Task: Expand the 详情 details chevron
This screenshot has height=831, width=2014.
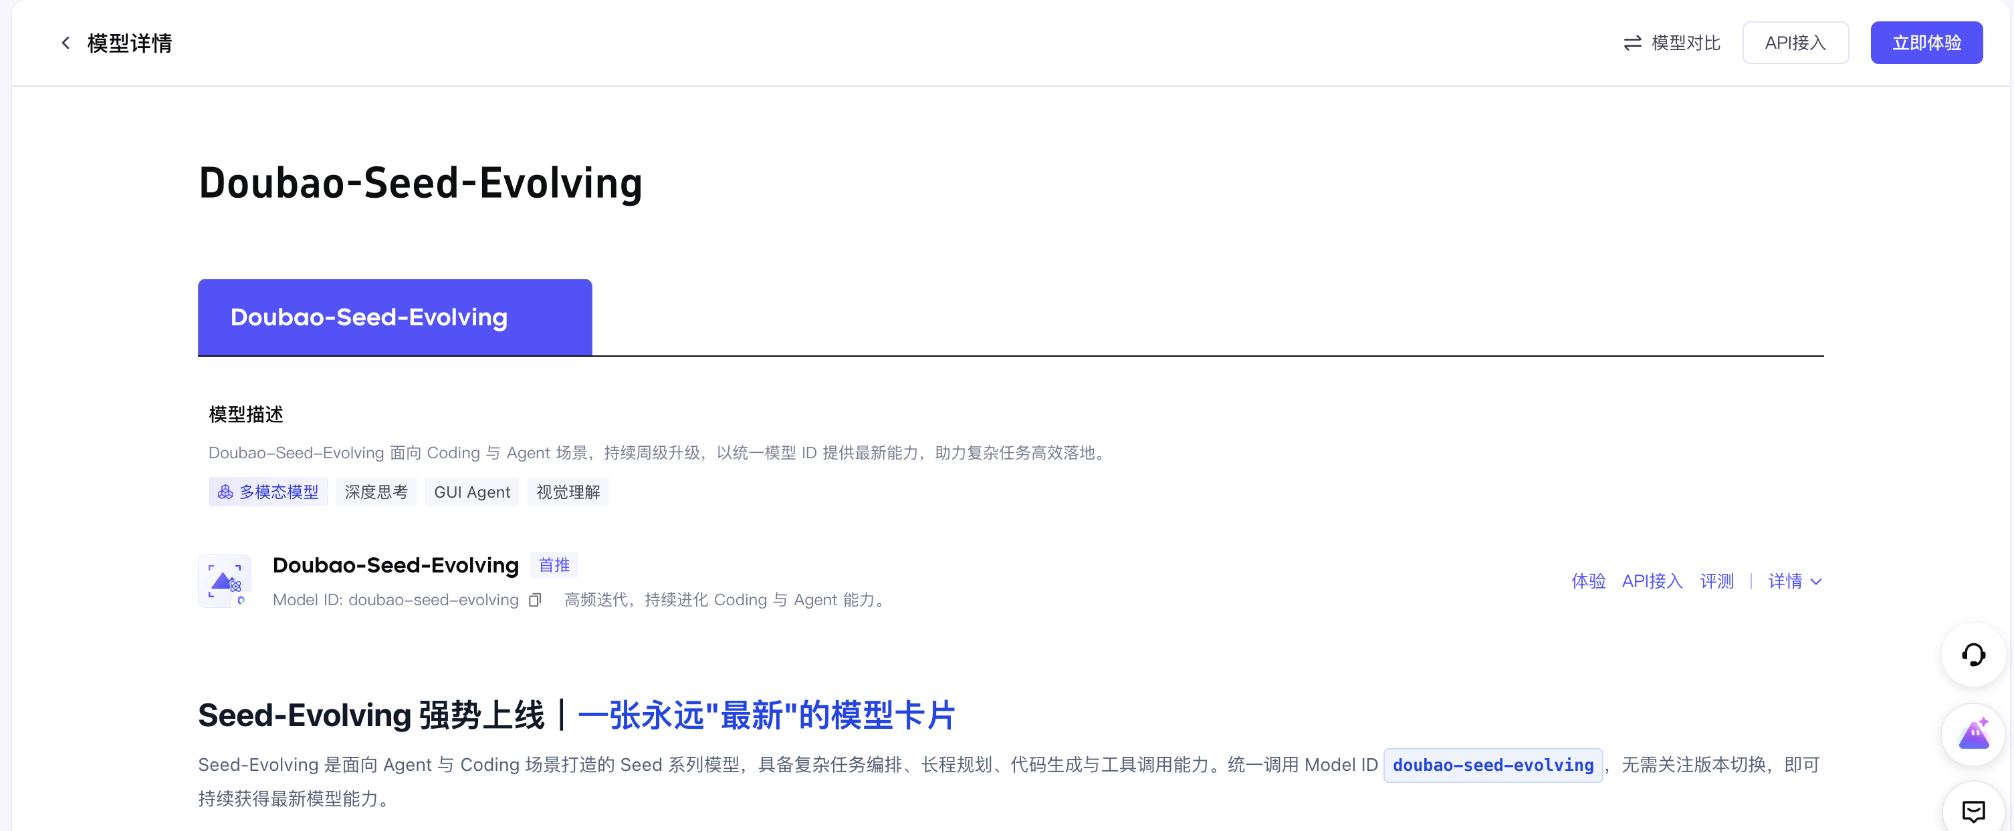Action: click(1816, 582)
